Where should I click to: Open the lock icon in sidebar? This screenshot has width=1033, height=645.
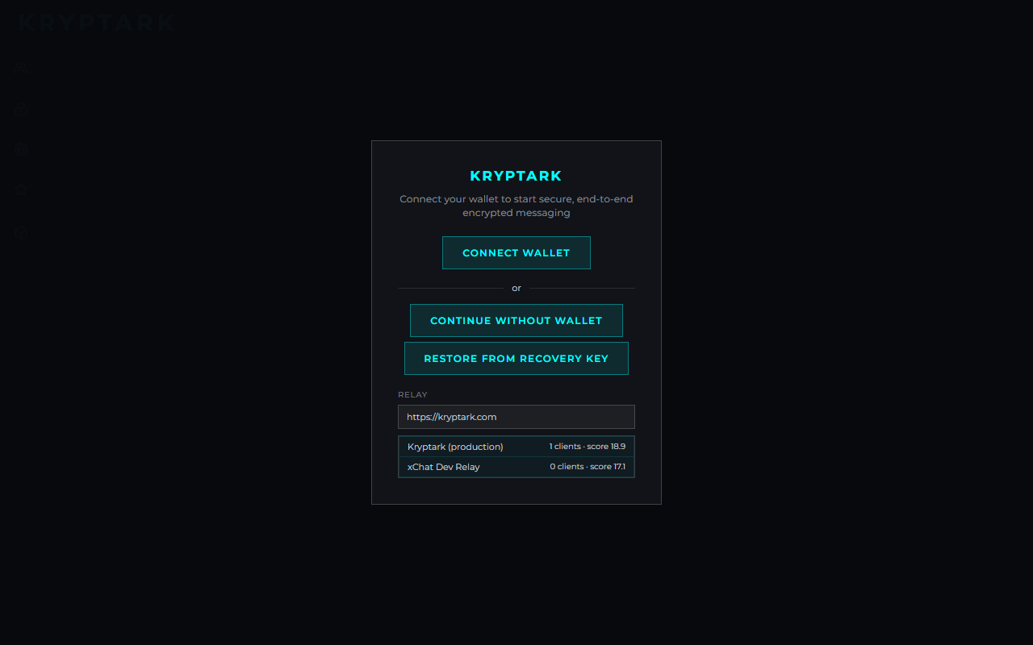21,109
